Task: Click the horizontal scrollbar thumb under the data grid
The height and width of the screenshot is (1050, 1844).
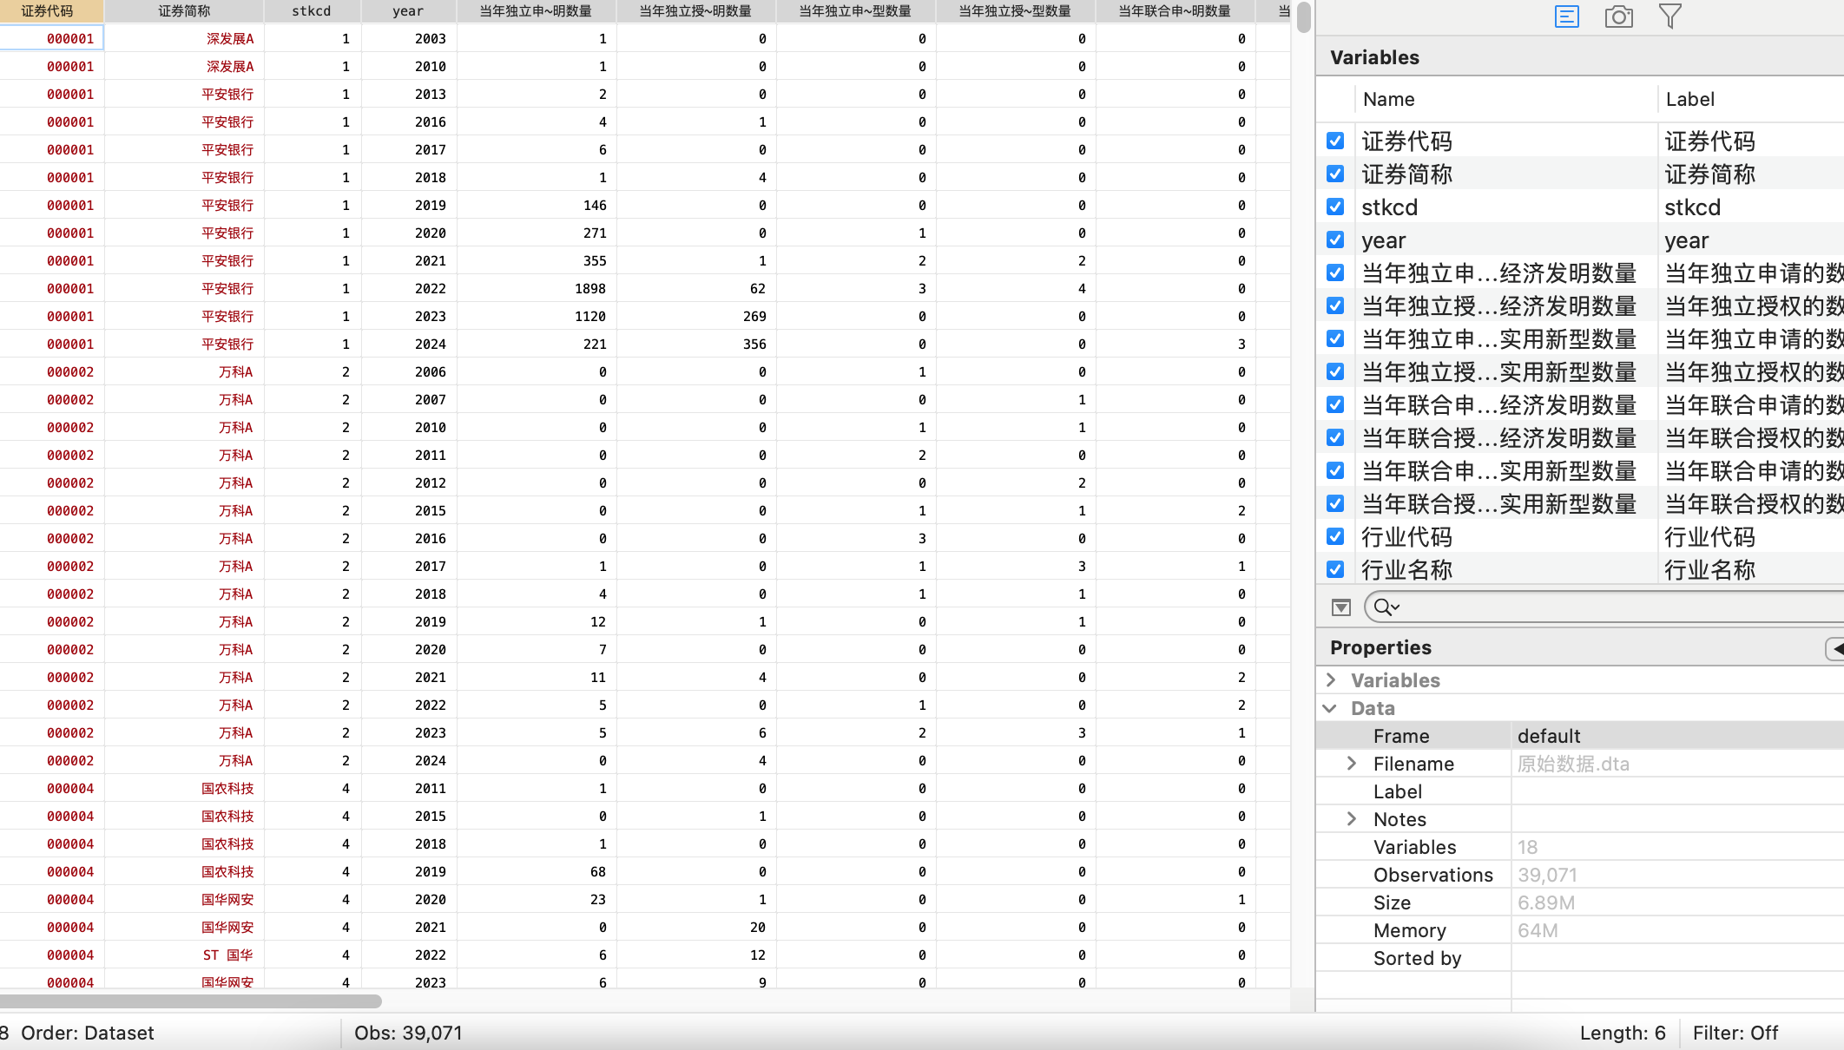Action: [x=191, y=1001]
